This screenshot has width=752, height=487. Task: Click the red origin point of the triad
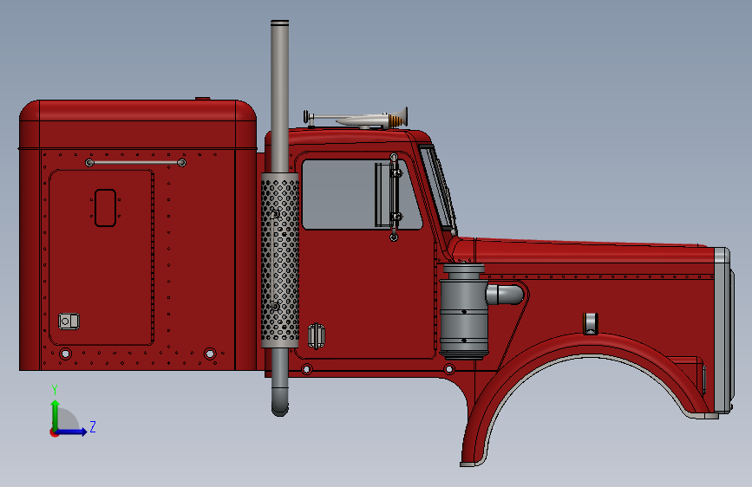point(54,432)
